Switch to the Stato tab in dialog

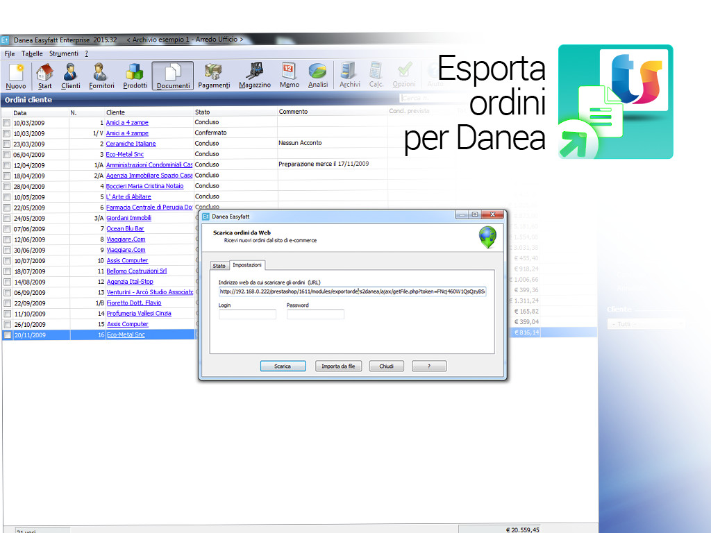[x=219, y=266]
